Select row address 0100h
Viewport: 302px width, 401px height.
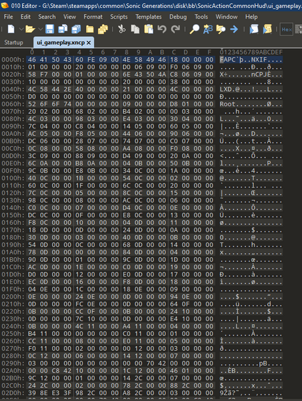(x=13, y=178)
